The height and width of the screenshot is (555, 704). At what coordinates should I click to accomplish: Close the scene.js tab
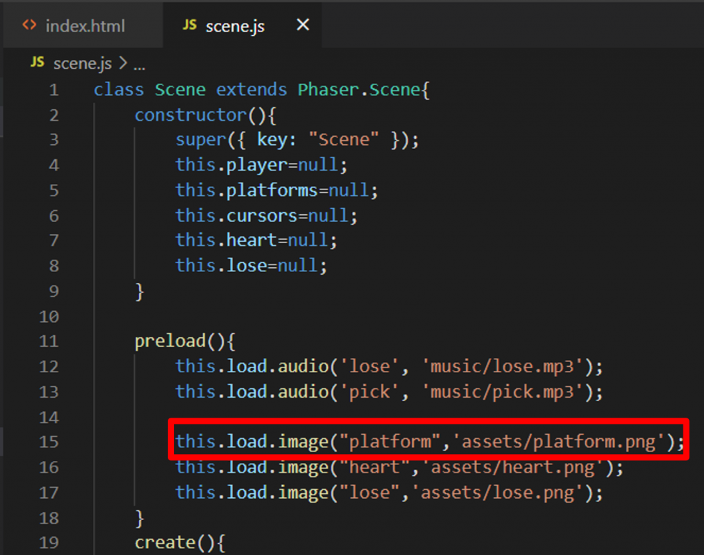303,25
